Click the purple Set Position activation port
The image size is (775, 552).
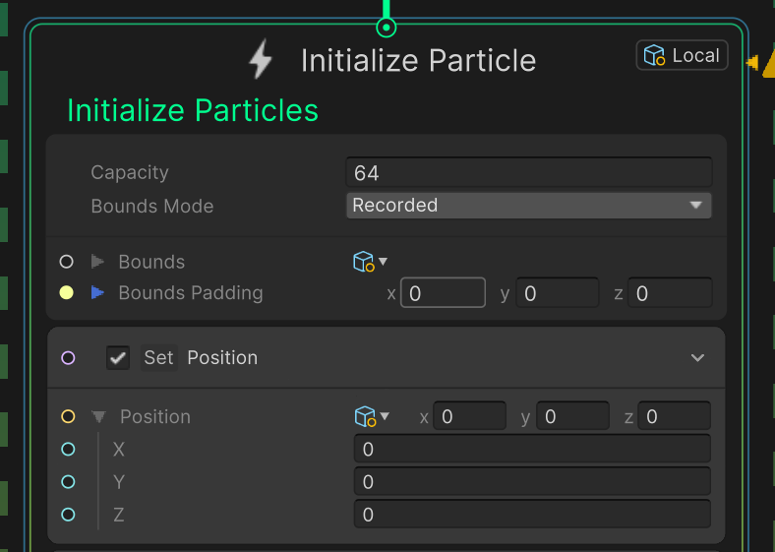(68, 357)
